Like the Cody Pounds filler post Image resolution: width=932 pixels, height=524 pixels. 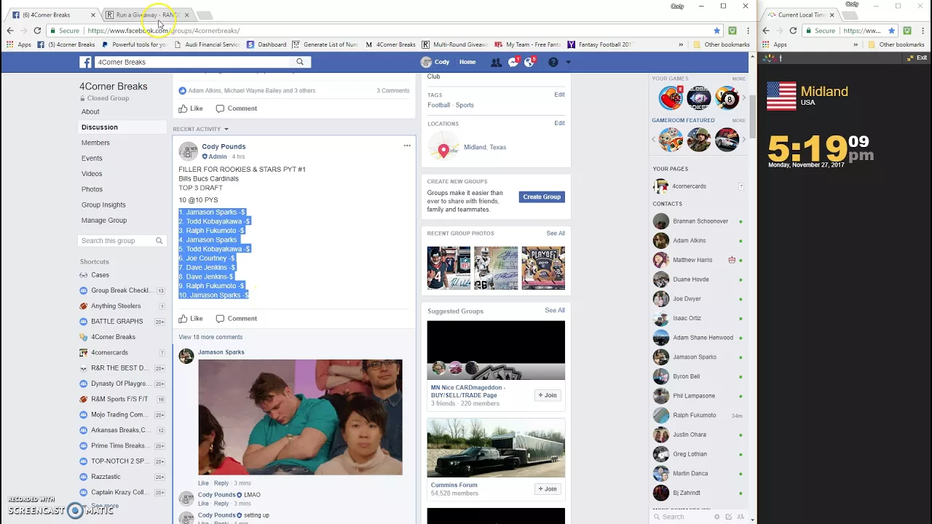[x=191, y=318]
